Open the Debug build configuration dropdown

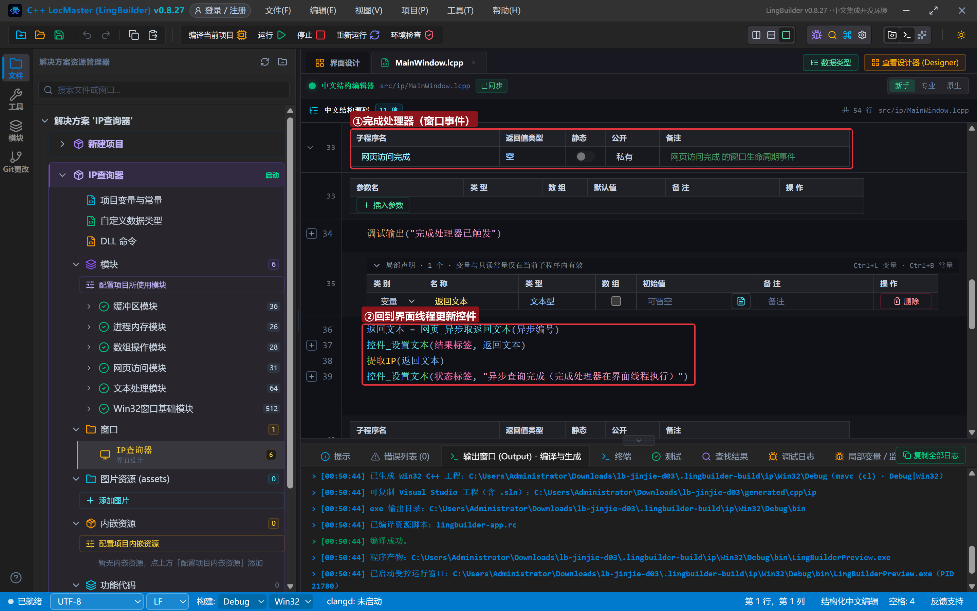point(242,601)
